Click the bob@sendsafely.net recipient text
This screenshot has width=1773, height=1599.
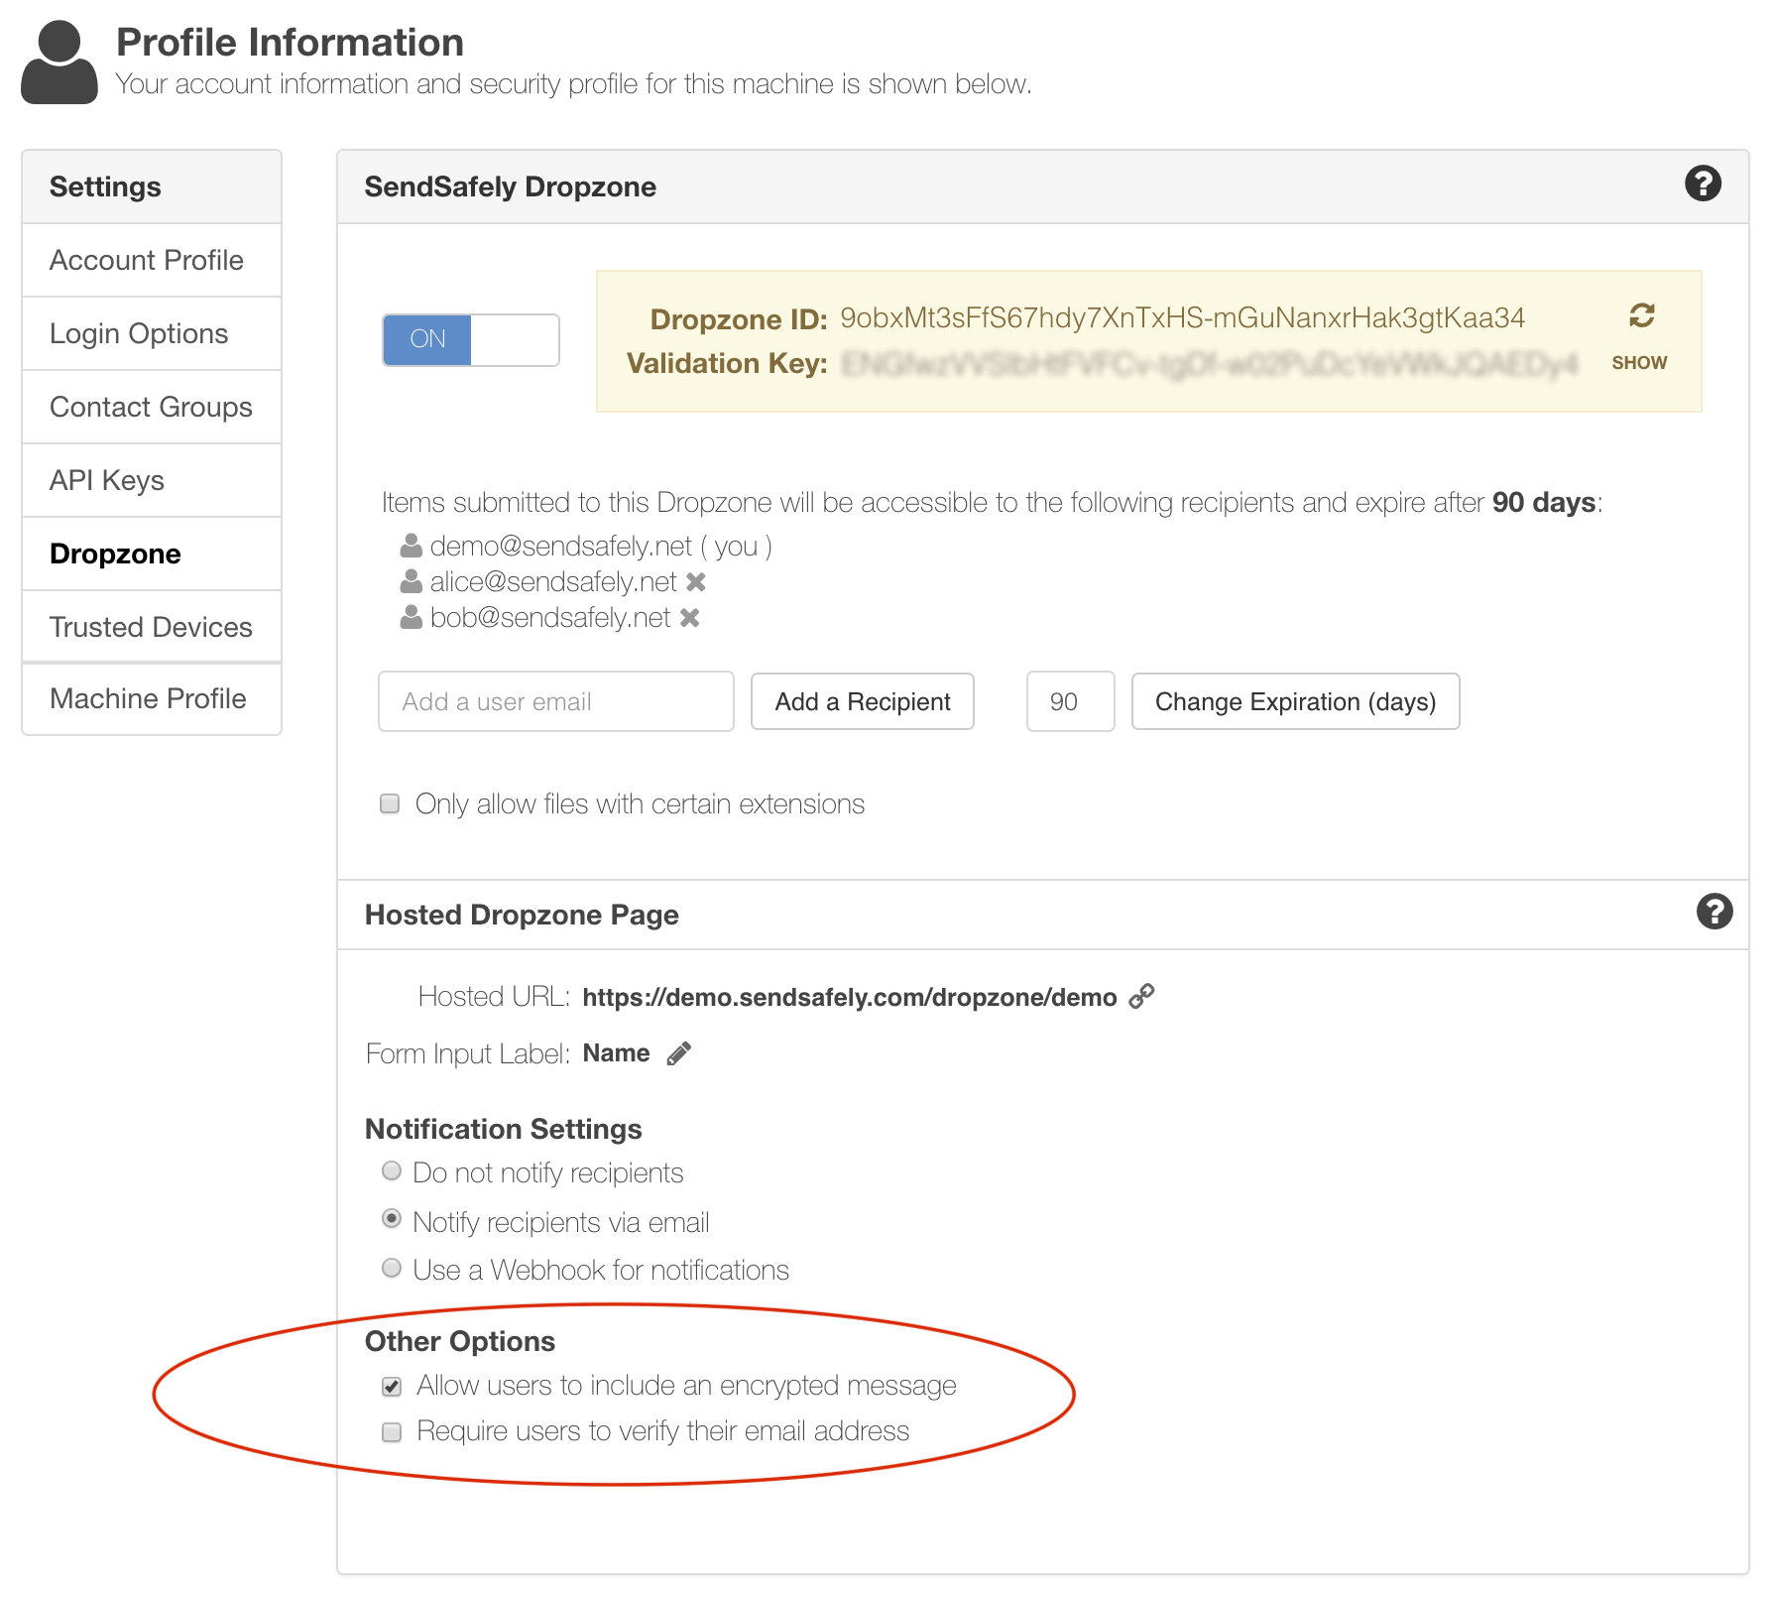click(x=550, y=617)
